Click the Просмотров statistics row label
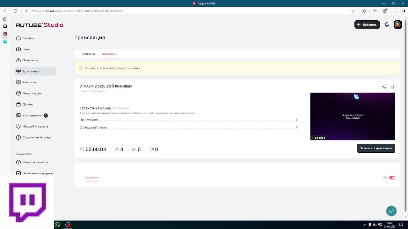The height and width of the screenshot is (229, 408). tap(89, 120)
